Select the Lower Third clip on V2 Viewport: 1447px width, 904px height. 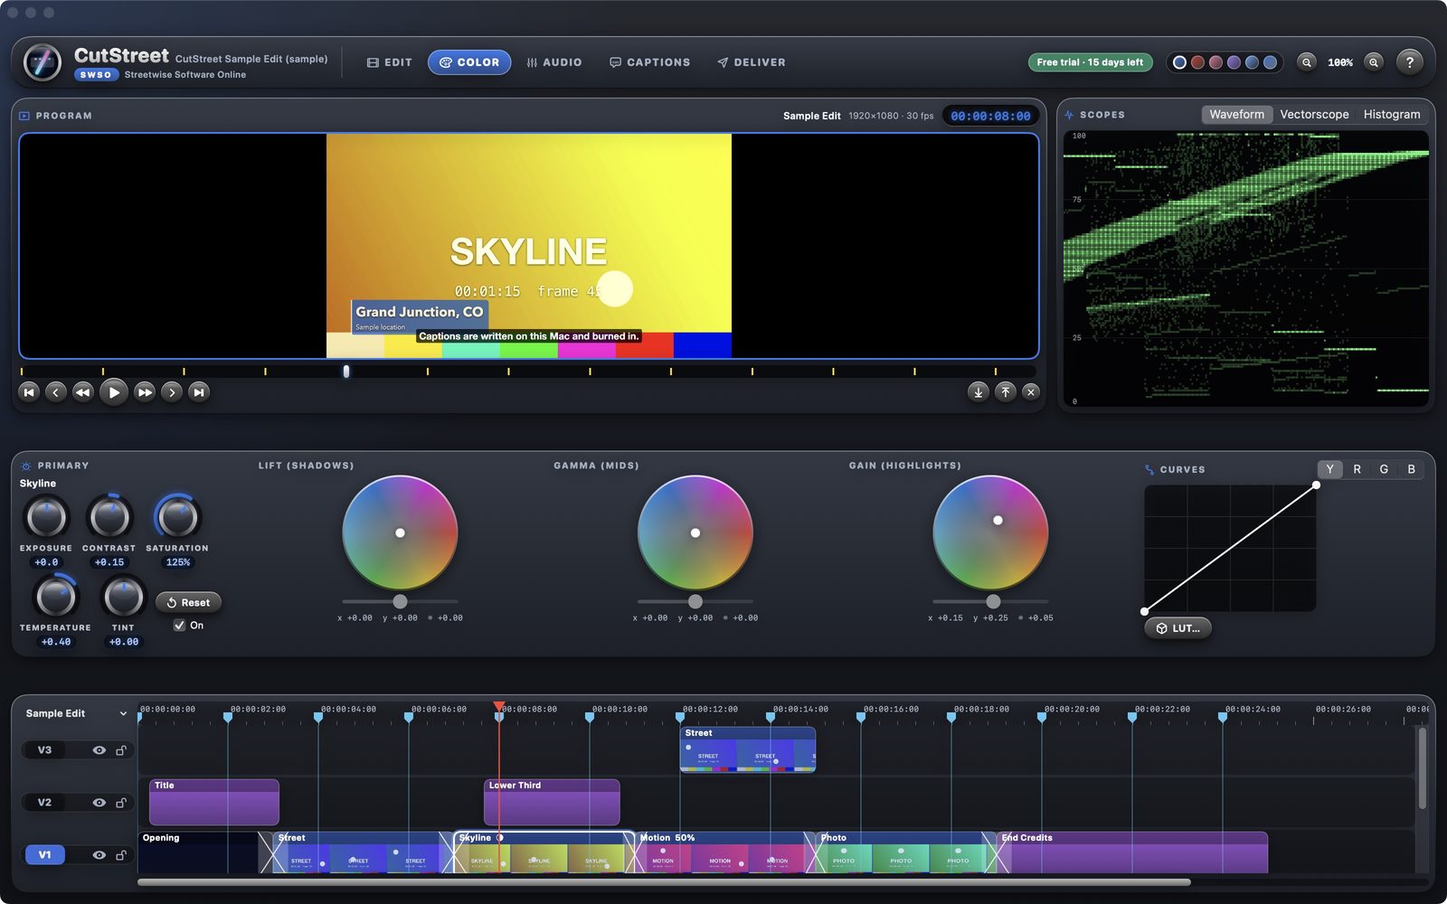552,802
